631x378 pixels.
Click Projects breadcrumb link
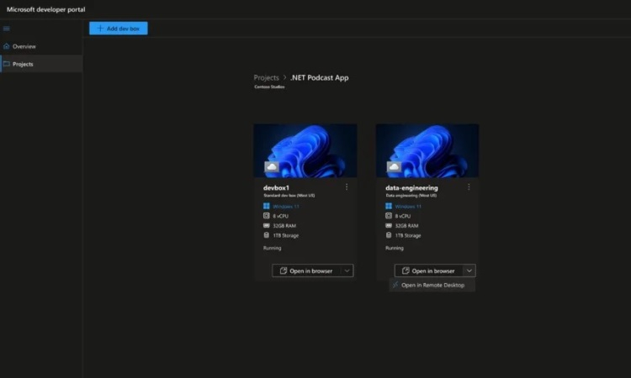point(266,78)
